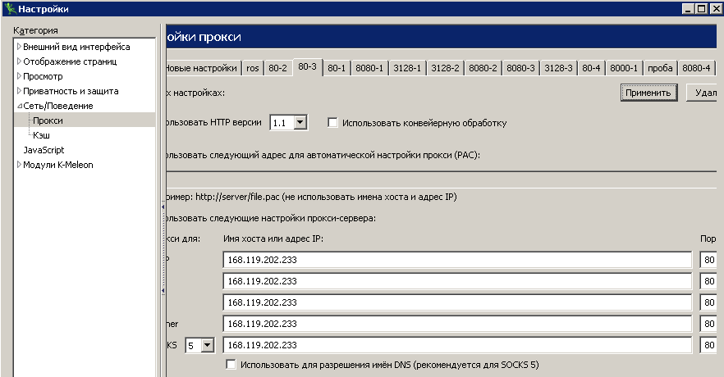Expand the Внешний вид интерфейса category arrow

[19, 47]
